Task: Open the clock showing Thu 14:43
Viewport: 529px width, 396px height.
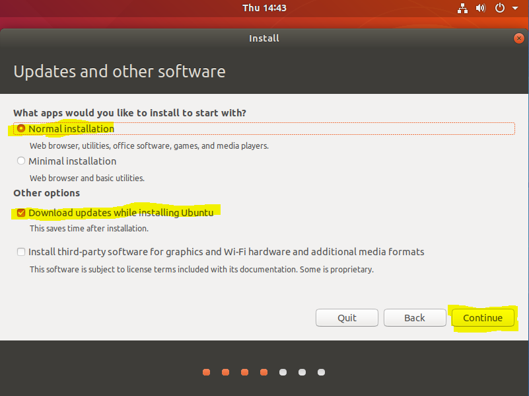Action: point(264,8)
